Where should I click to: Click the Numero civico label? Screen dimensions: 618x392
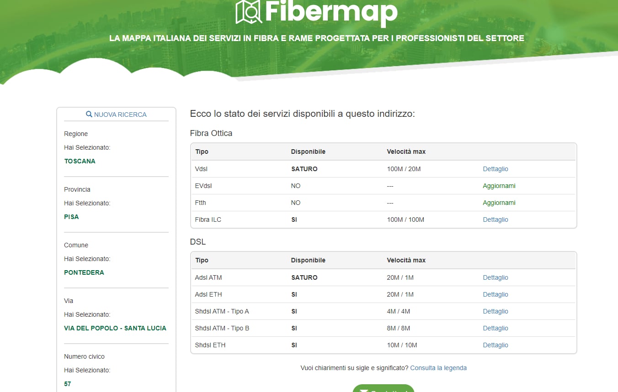tap(85, 356)
